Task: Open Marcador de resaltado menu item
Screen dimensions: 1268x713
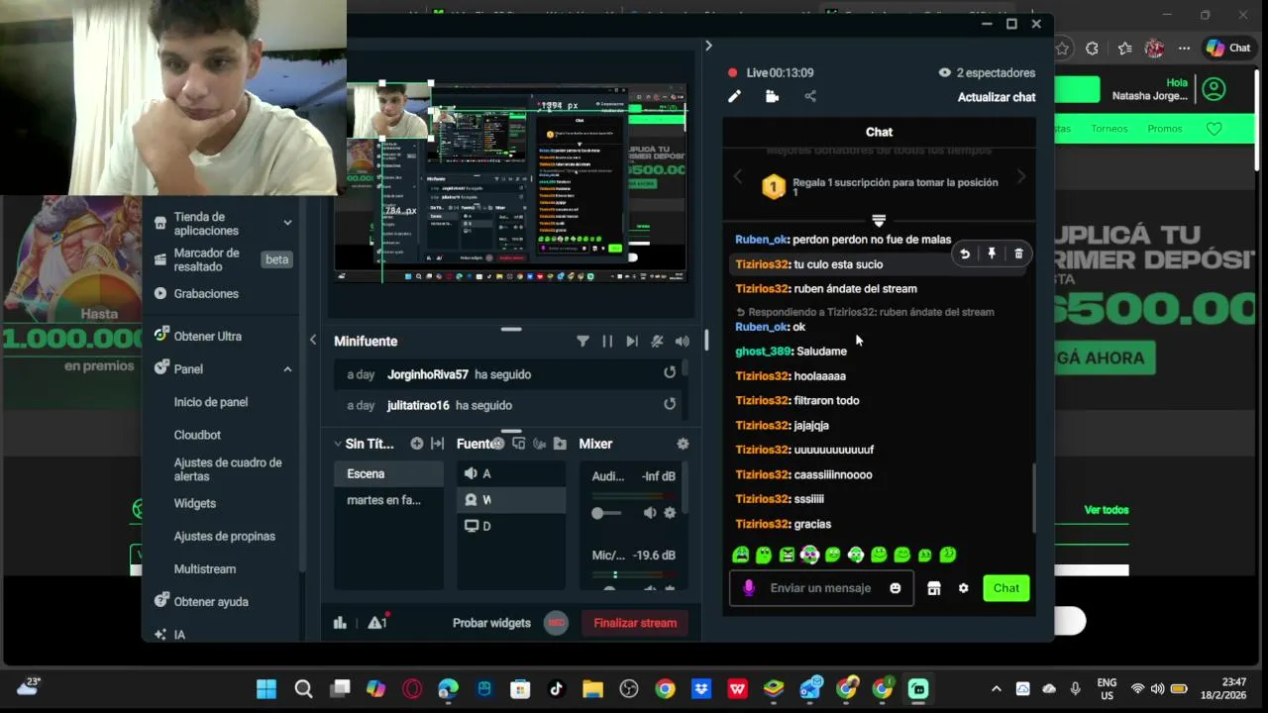Action: pos(222,259)
